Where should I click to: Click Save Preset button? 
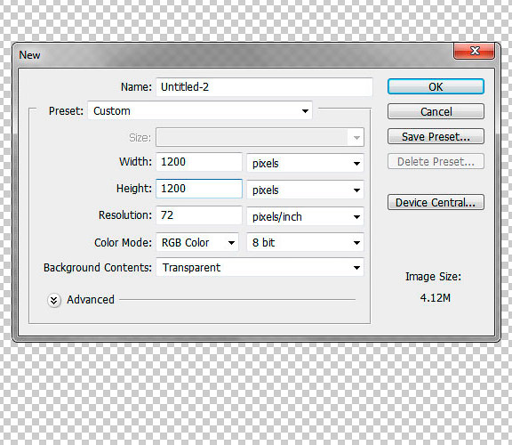coord(436,136)
